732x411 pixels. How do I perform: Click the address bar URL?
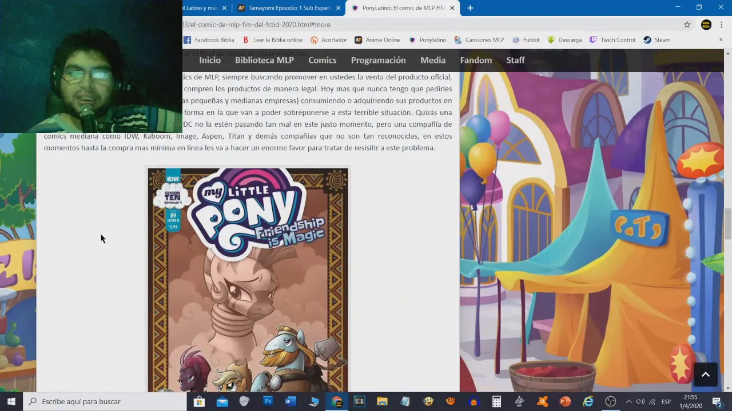pyautogui.click(x=257, y=25)
